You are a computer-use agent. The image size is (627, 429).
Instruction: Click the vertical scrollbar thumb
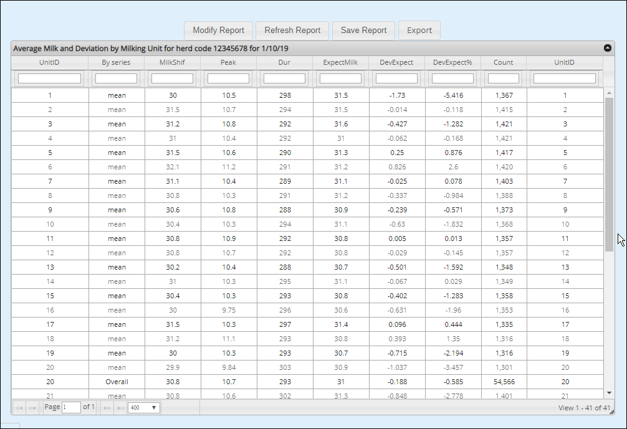coord(609,174)
